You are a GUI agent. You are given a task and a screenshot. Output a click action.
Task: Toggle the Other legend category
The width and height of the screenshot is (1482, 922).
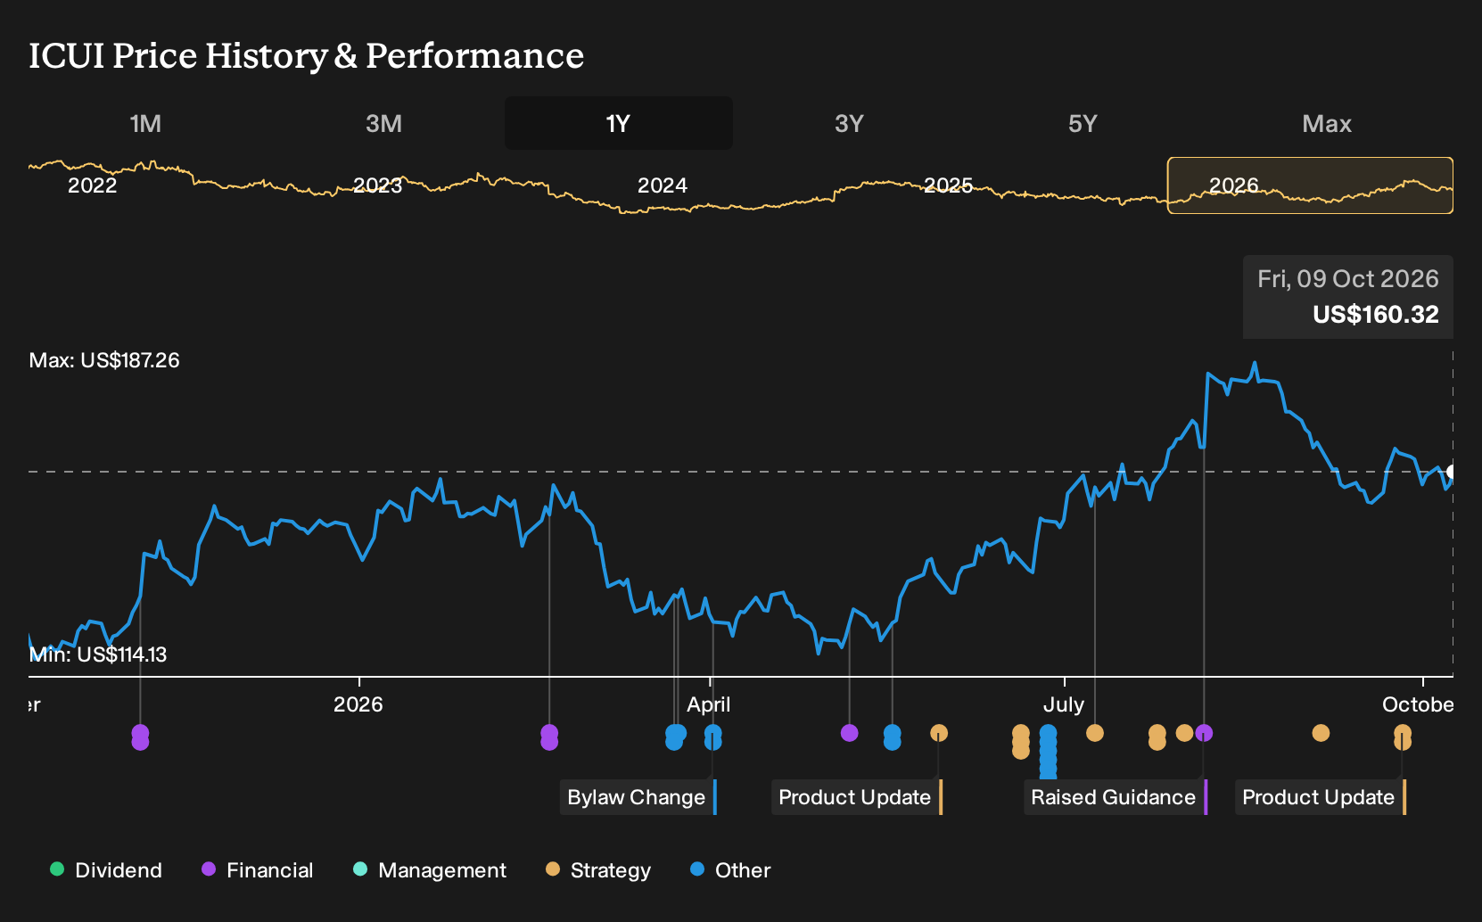pyautogui.click(x=730, y=870)
